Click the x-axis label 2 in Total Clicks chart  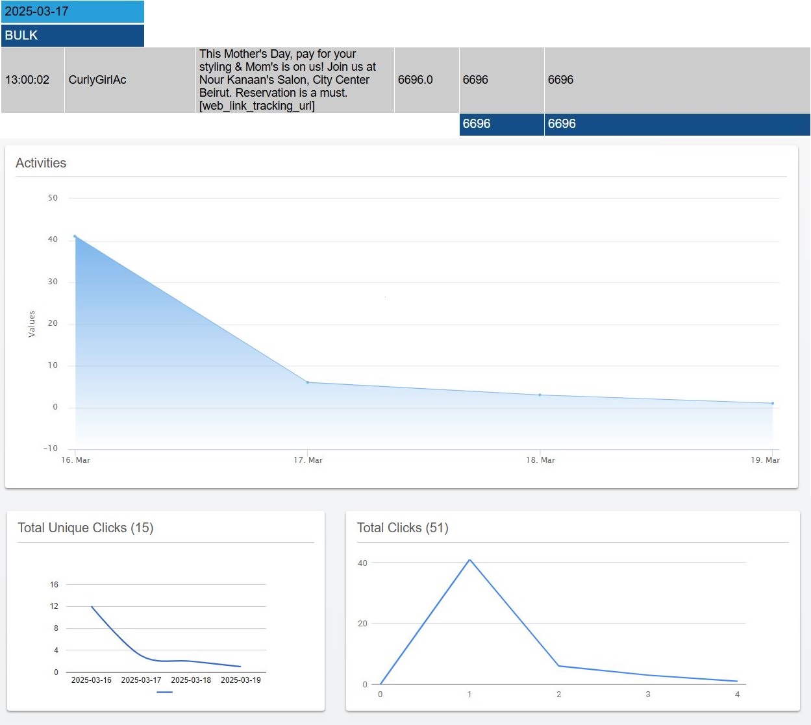click(x=558, y=694)
